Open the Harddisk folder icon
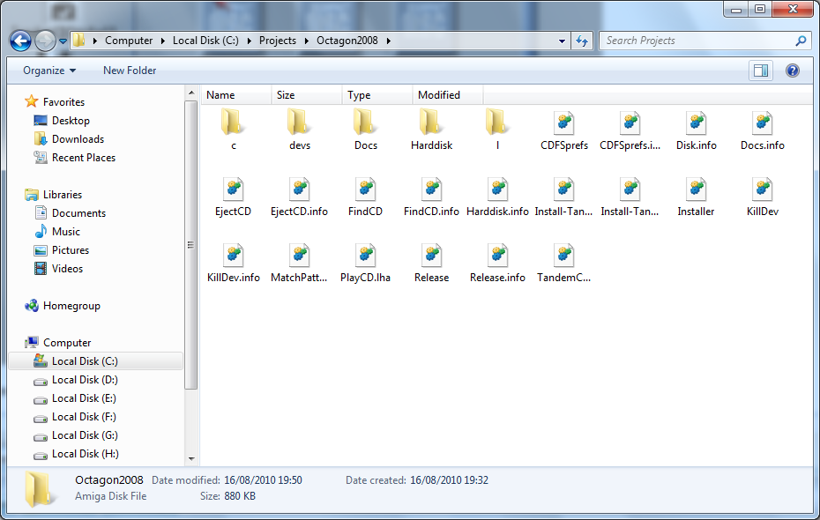 (x=431, y=123)
